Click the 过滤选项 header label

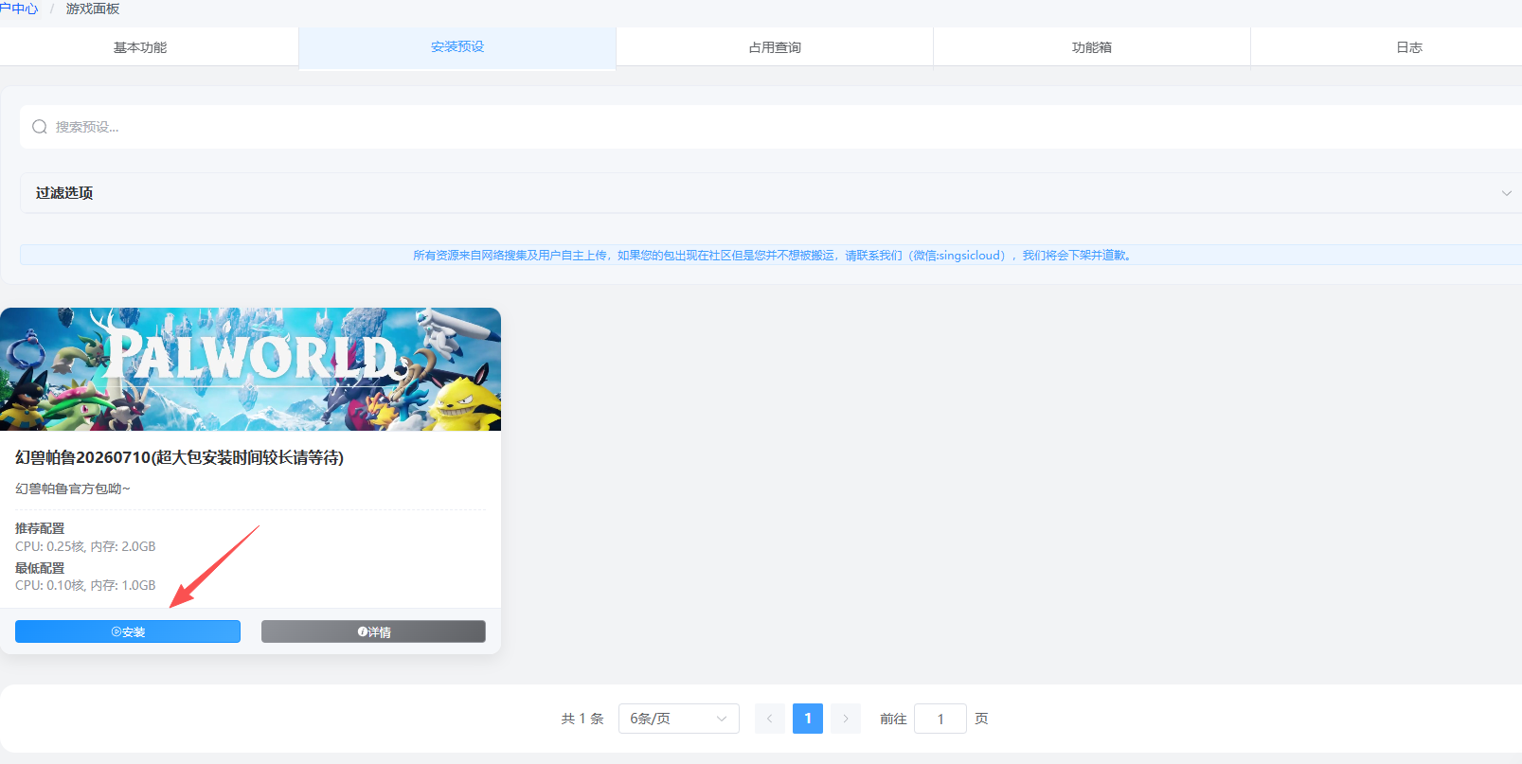(x=64, y=193)
